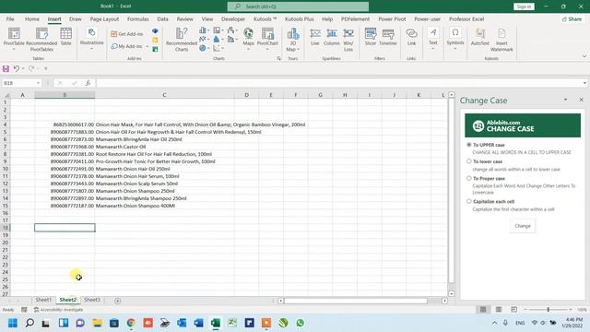Screen dimensions: 590x332
Task: Click the formula bar input
Action: (x=338, y=83)
